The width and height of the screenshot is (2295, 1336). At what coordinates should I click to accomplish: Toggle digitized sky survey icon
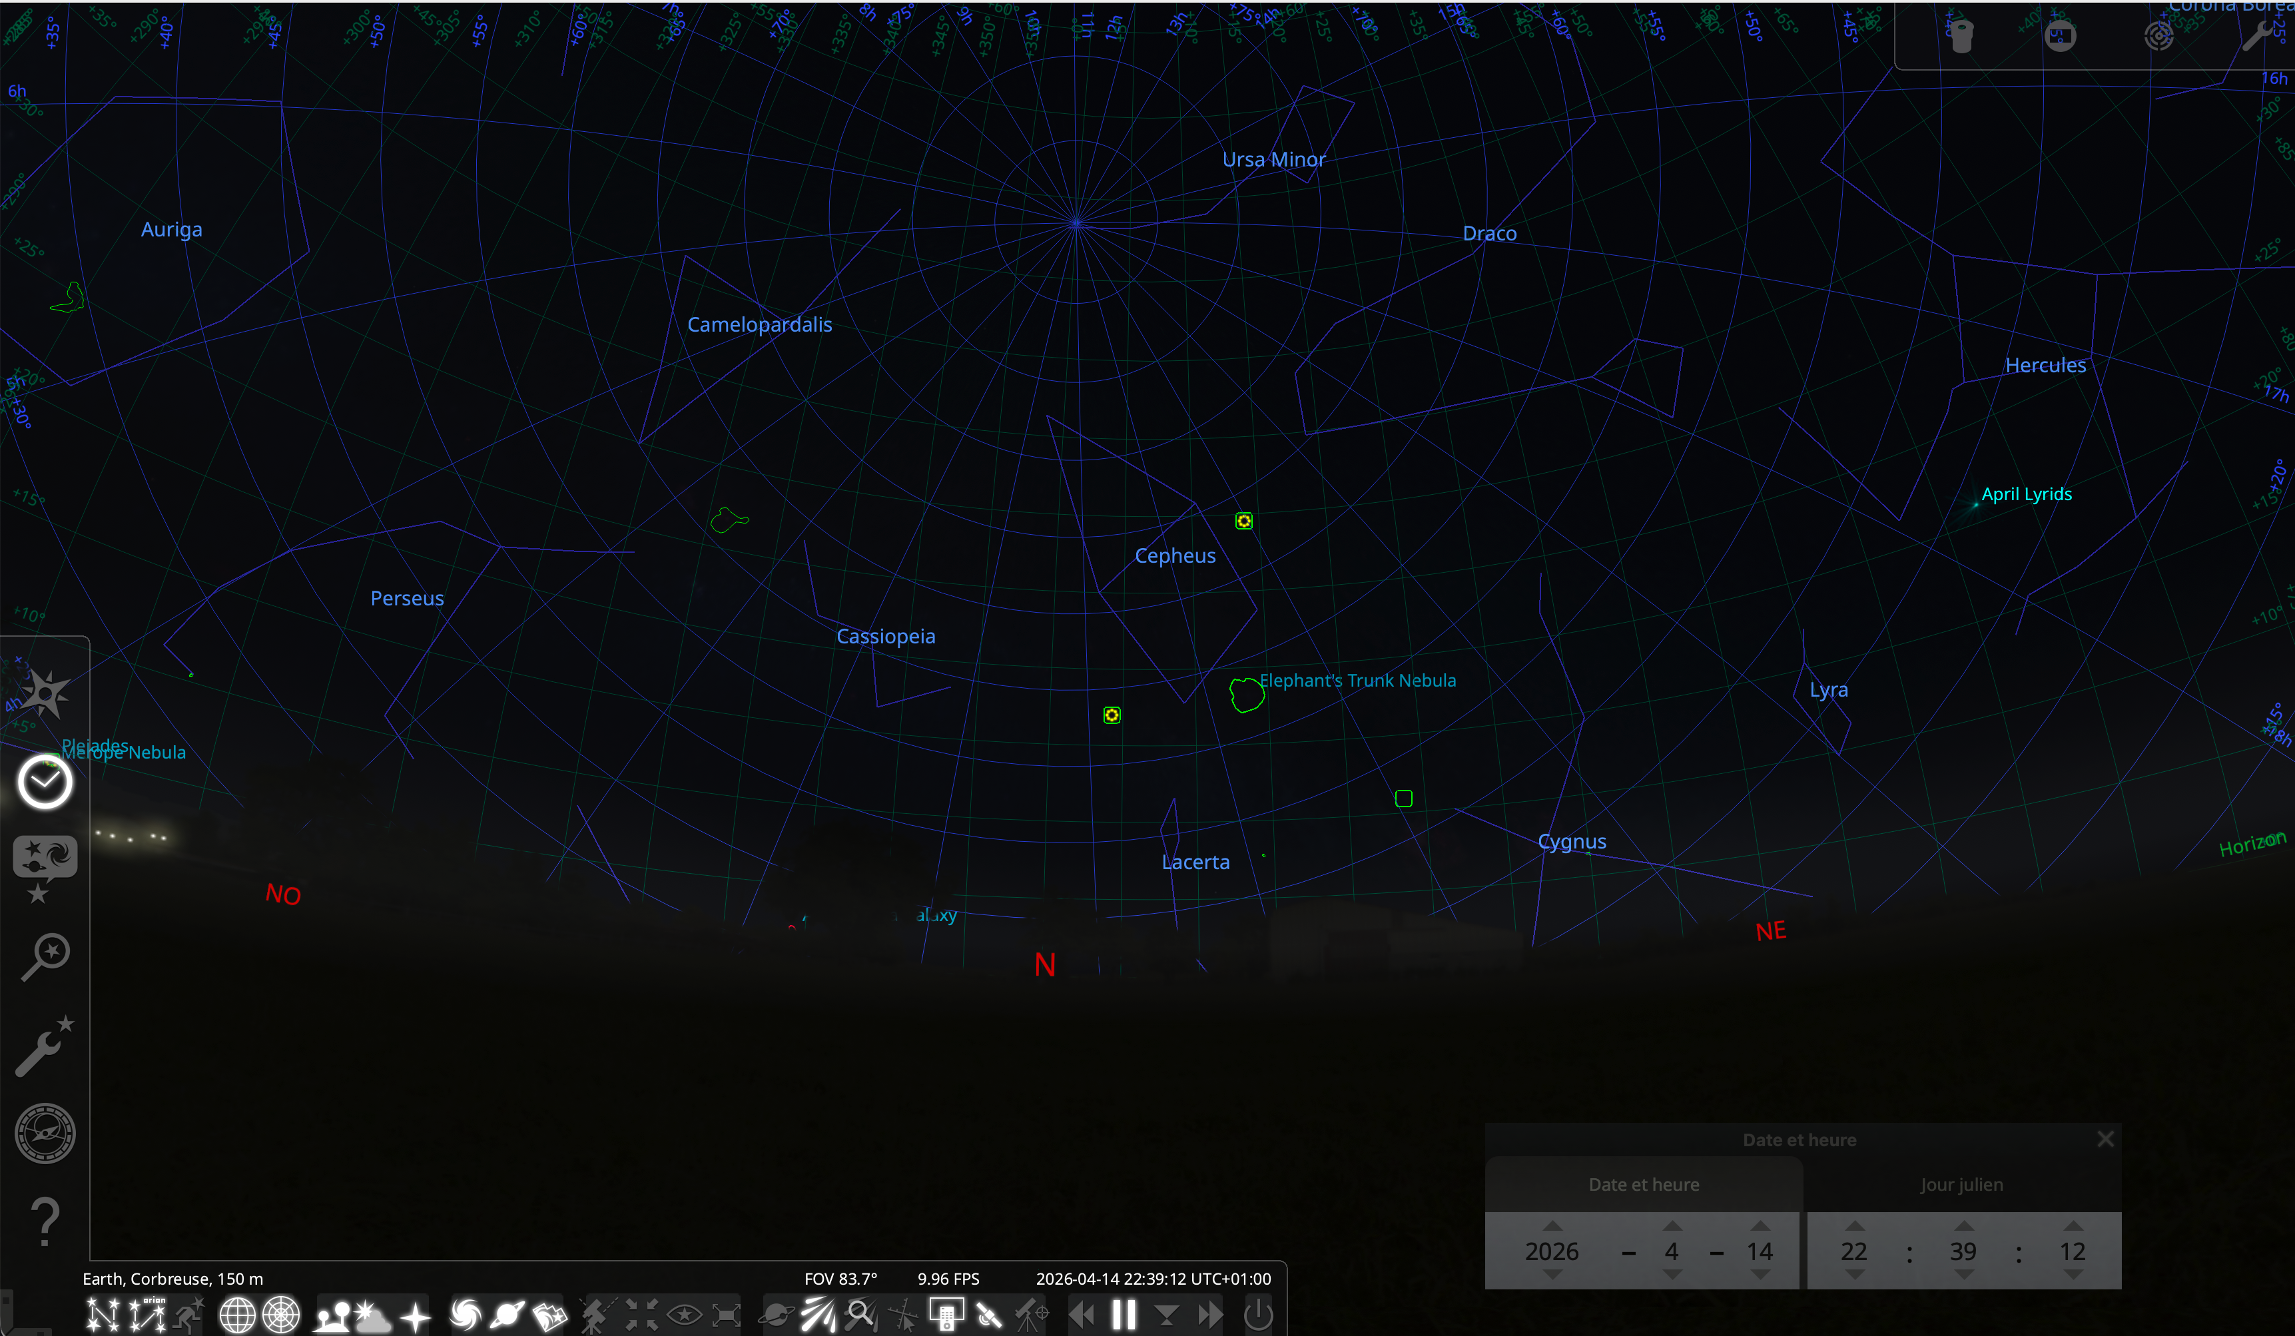pyautogui.click(x=549, y=1315)
